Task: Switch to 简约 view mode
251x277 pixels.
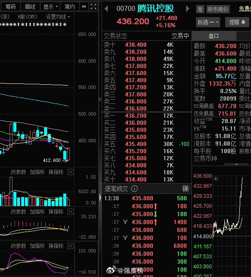Action: (70, 7)
